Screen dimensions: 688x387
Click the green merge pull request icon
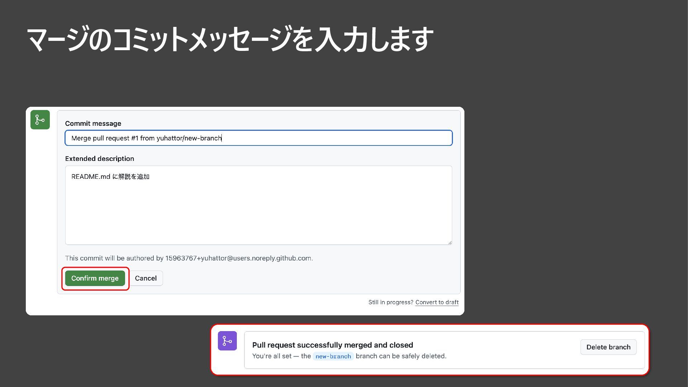[x=40, y=120]
